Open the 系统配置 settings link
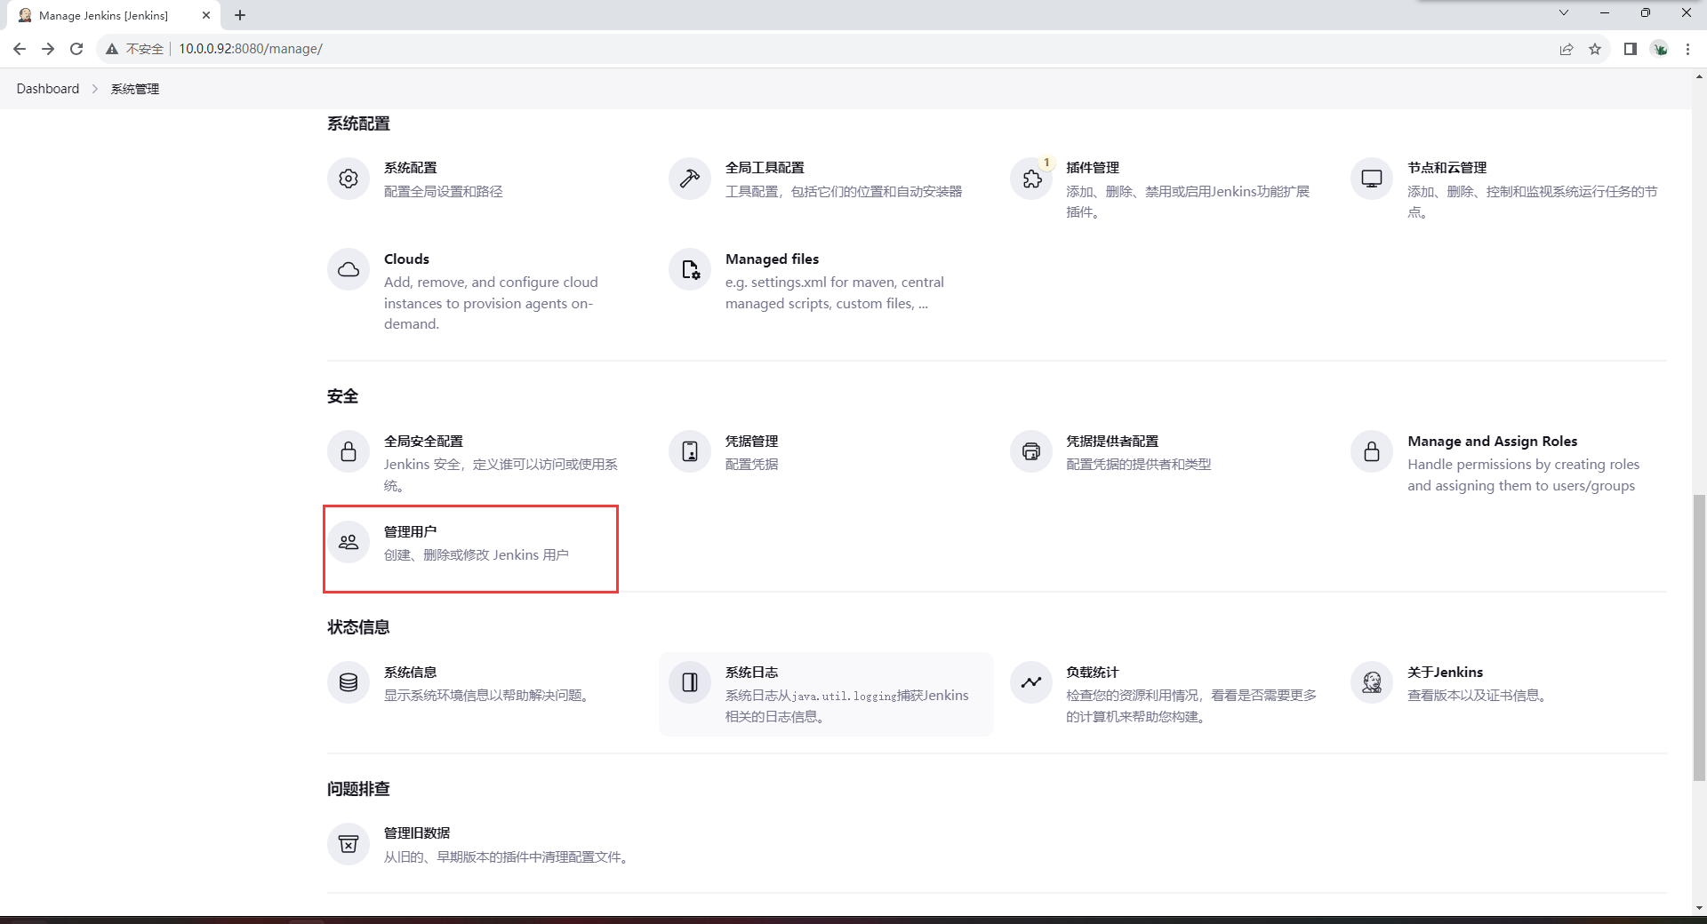 [411, 167]
